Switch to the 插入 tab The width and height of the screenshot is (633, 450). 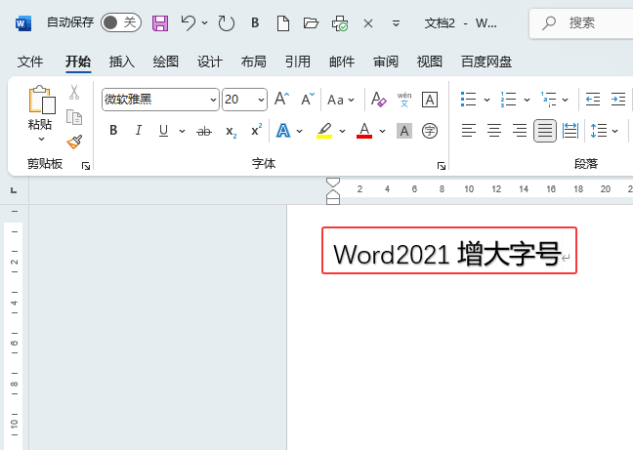click(x=122, y=61)
